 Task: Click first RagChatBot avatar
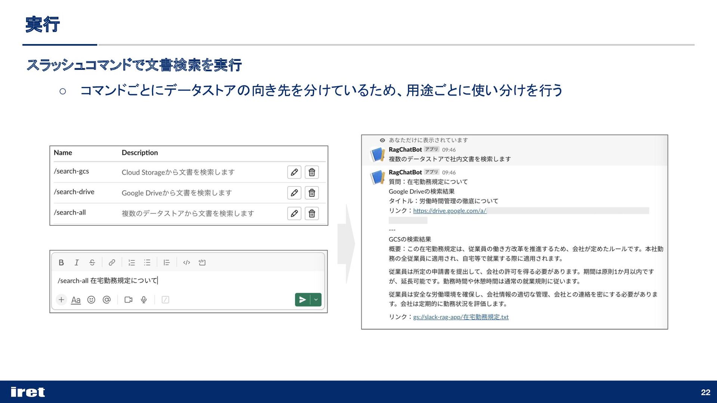pos(378,154)
